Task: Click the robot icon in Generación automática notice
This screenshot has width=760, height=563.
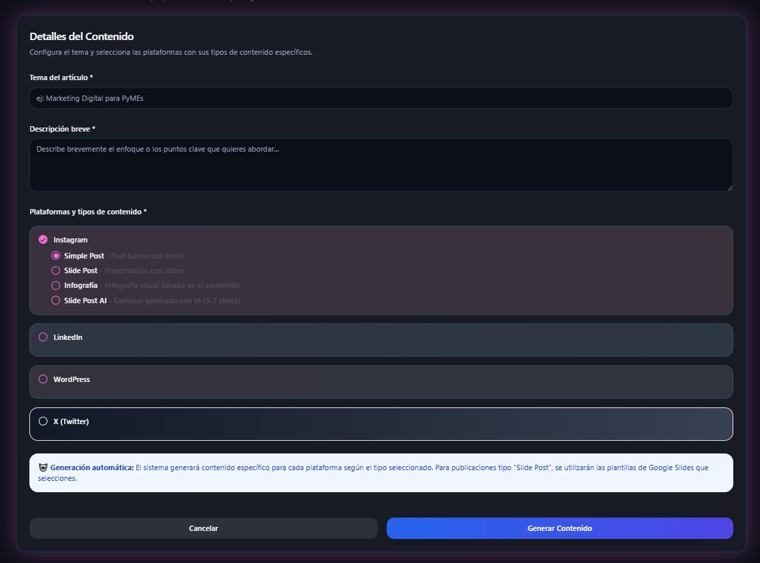Action: 43,467
